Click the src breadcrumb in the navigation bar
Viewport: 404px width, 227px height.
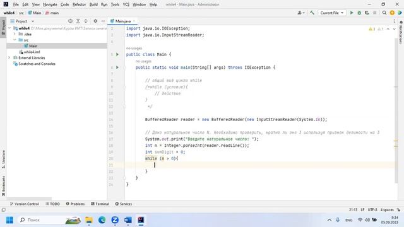point(21,13)
